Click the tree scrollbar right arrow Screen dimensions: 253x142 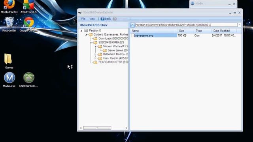126,128
